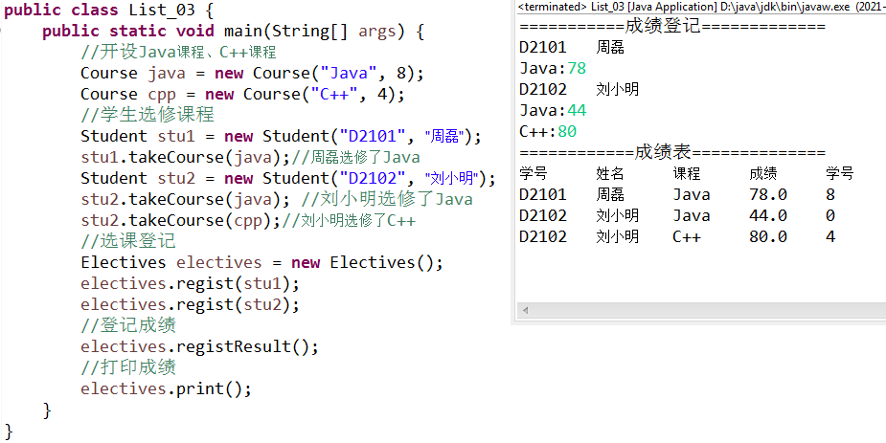Click the console input value 44 after Java:
886x443 pixels.
[x=577, y=110]
